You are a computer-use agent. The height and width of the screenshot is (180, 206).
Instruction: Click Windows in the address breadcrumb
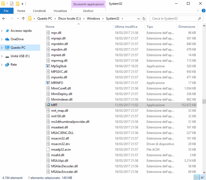[x=93, y=18]
